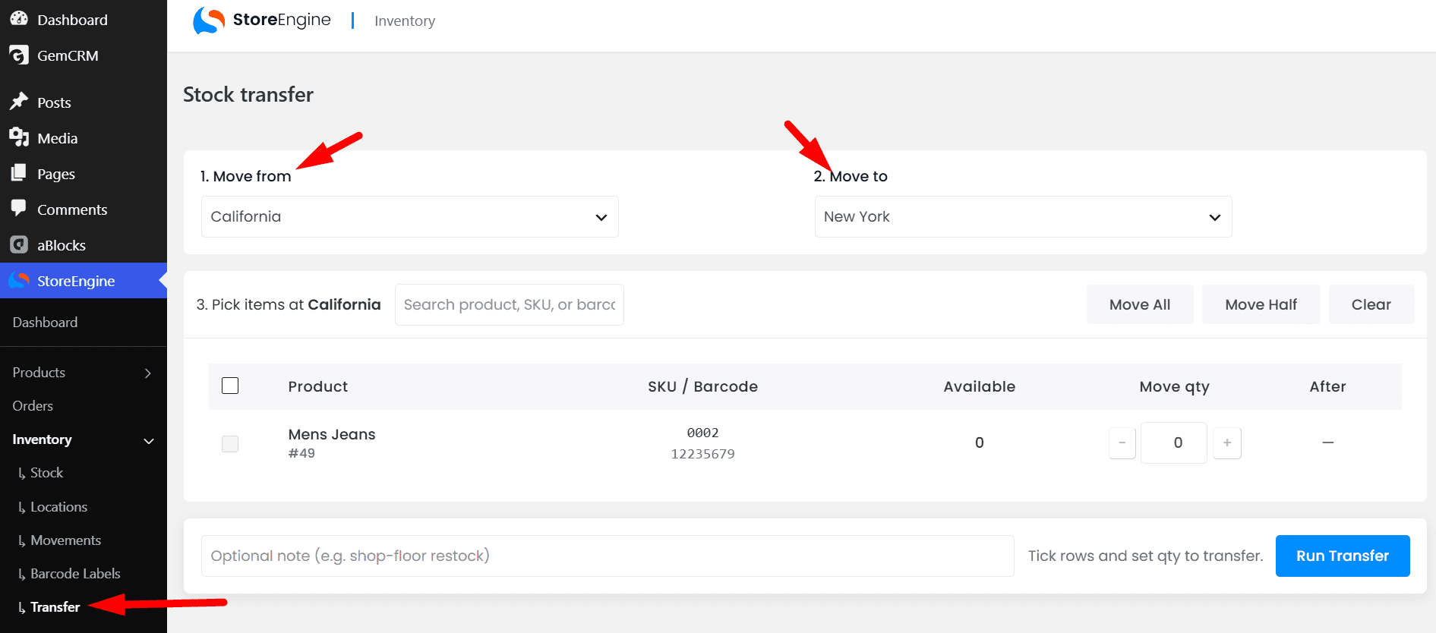1436x633 pixels.
Task: Click the Mens Jeans product name
Action: [332, 434]
